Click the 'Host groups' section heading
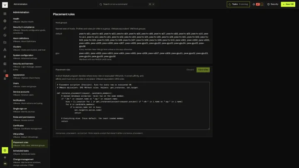This screenshot has width=299, height=168. (x=61, y=23)
